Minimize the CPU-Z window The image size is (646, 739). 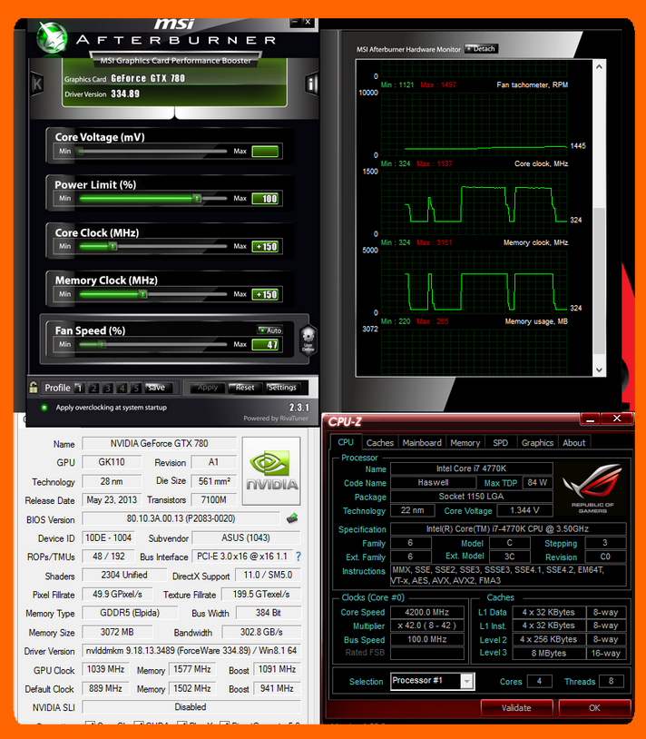[590, 419]
